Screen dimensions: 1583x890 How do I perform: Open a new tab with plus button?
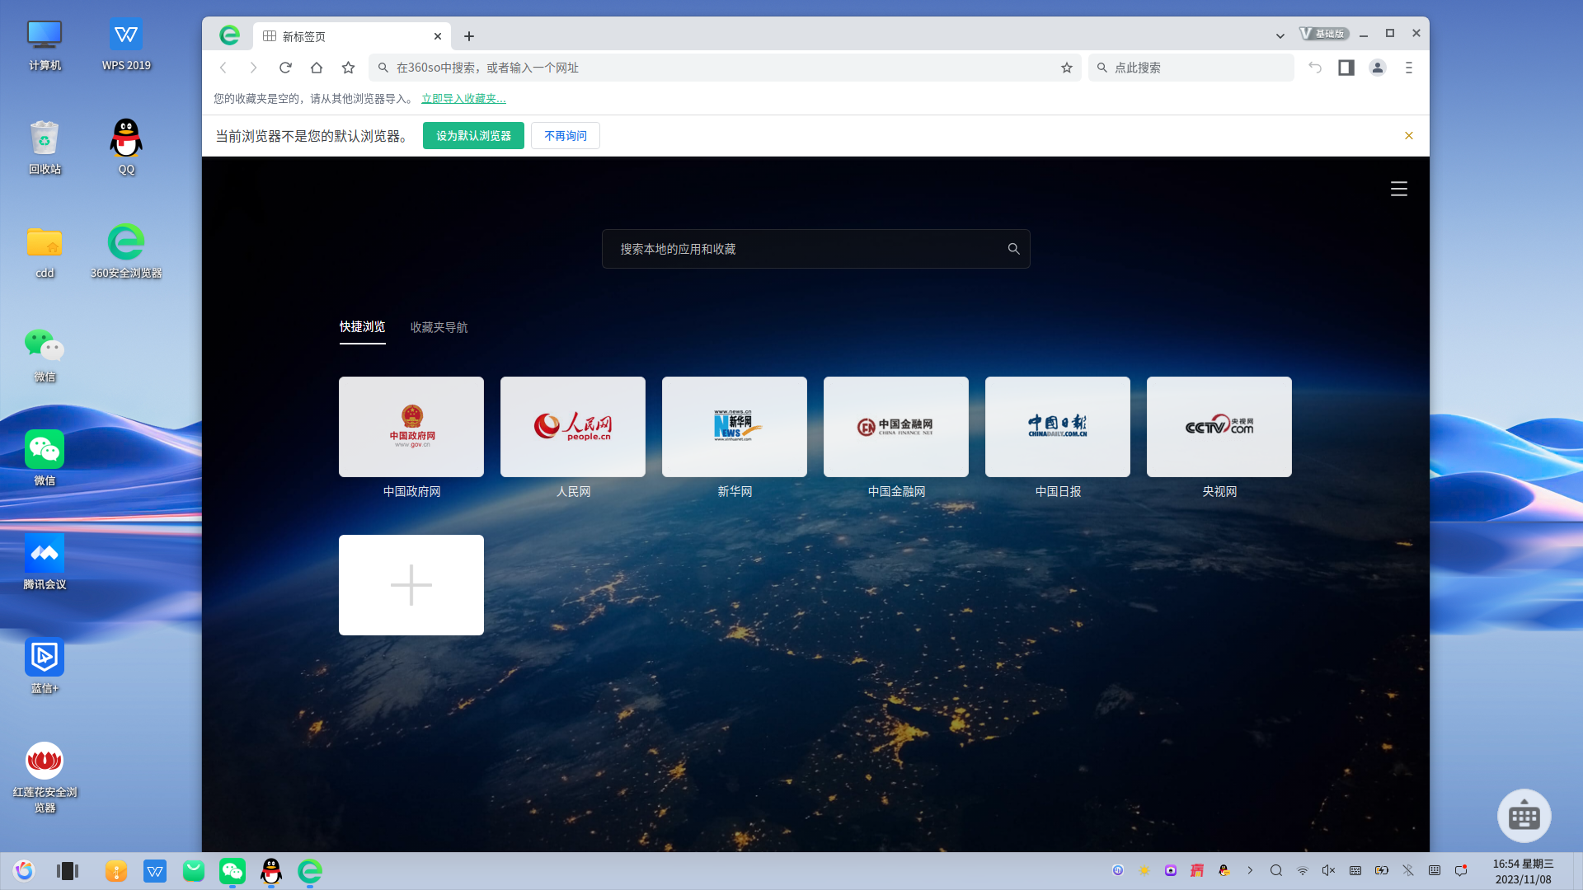coord(469,36)
